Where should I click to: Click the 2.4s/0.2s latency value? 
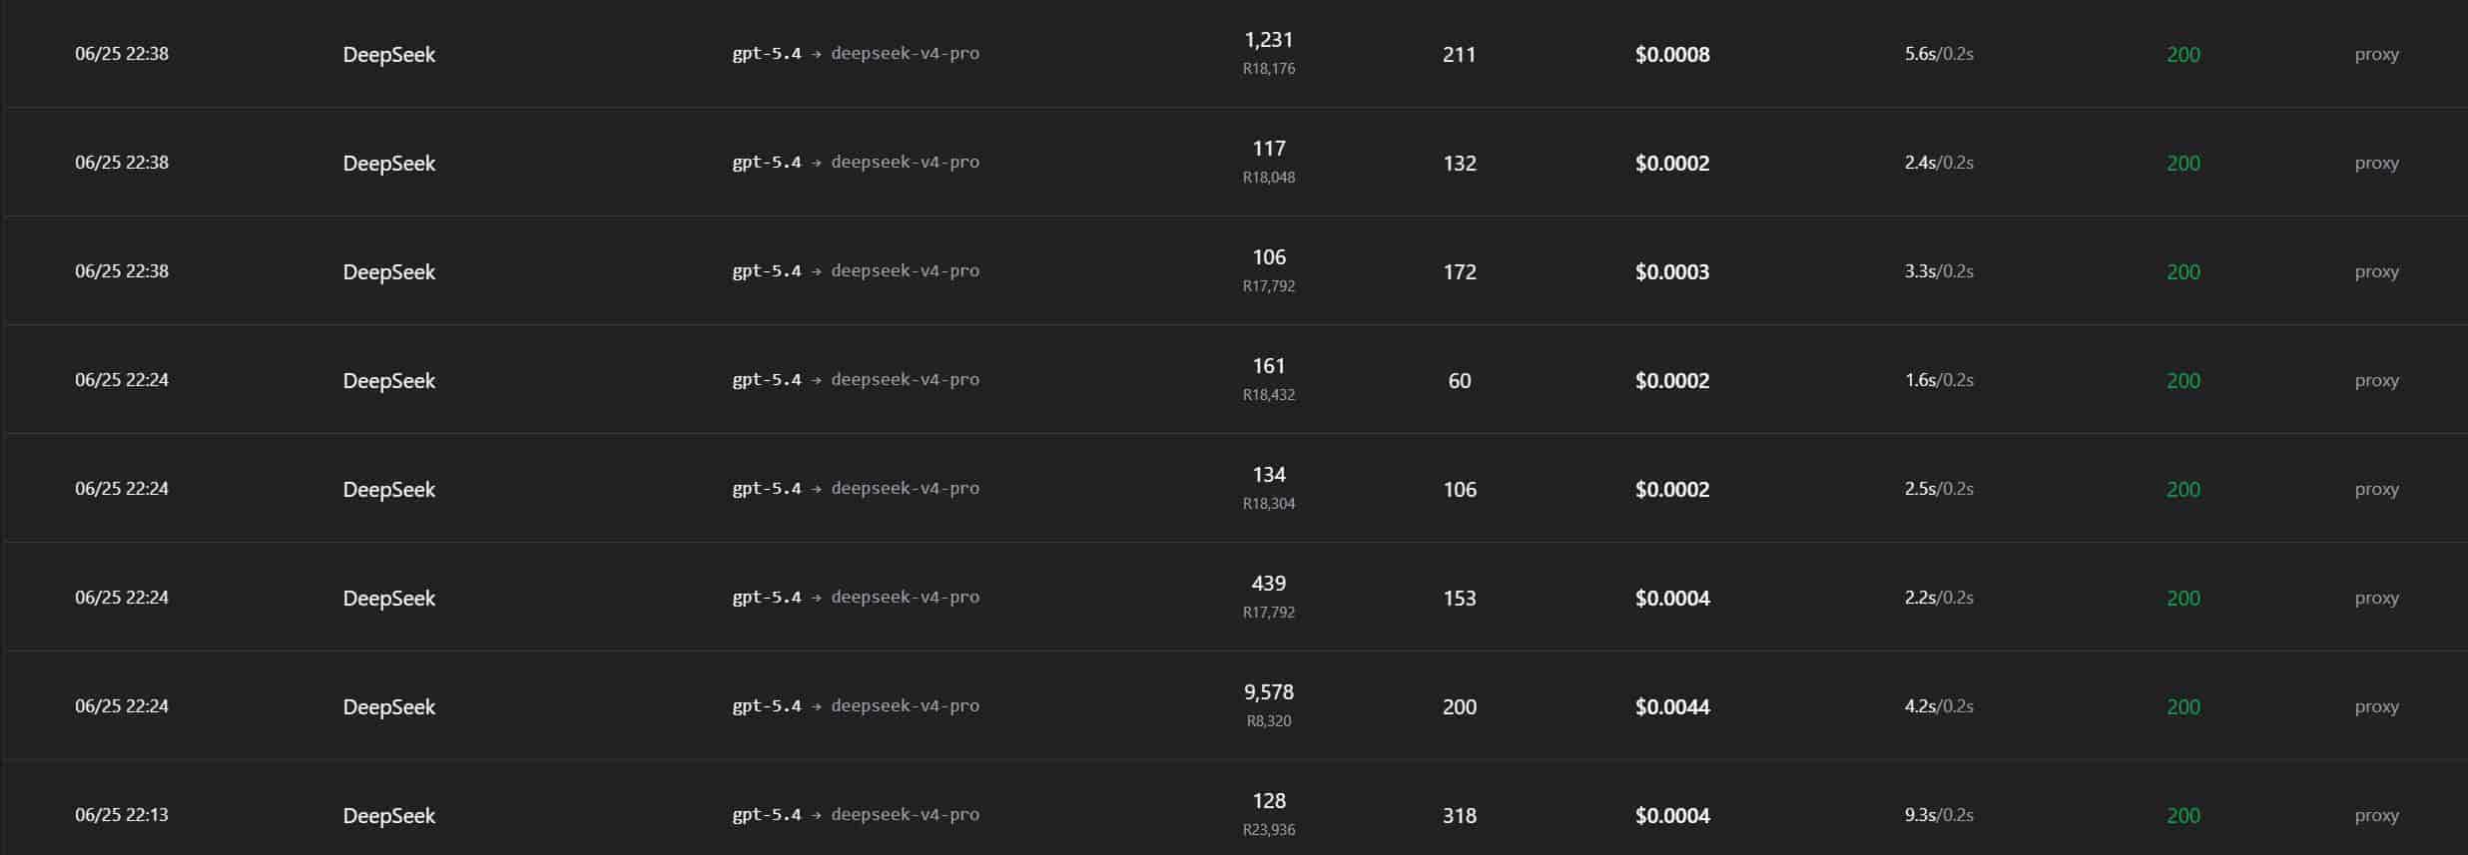tap(1939, 163)
